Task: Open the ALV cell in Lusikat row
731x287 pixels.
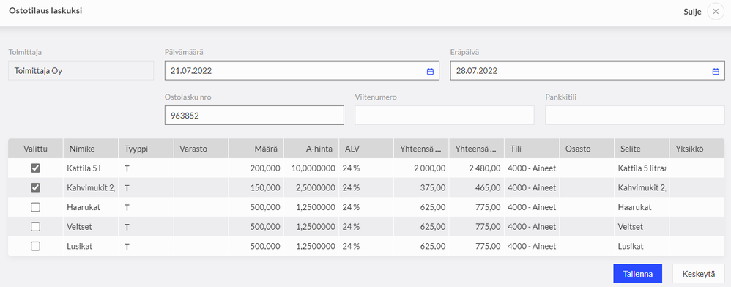Action: click(x=366, y=247)
